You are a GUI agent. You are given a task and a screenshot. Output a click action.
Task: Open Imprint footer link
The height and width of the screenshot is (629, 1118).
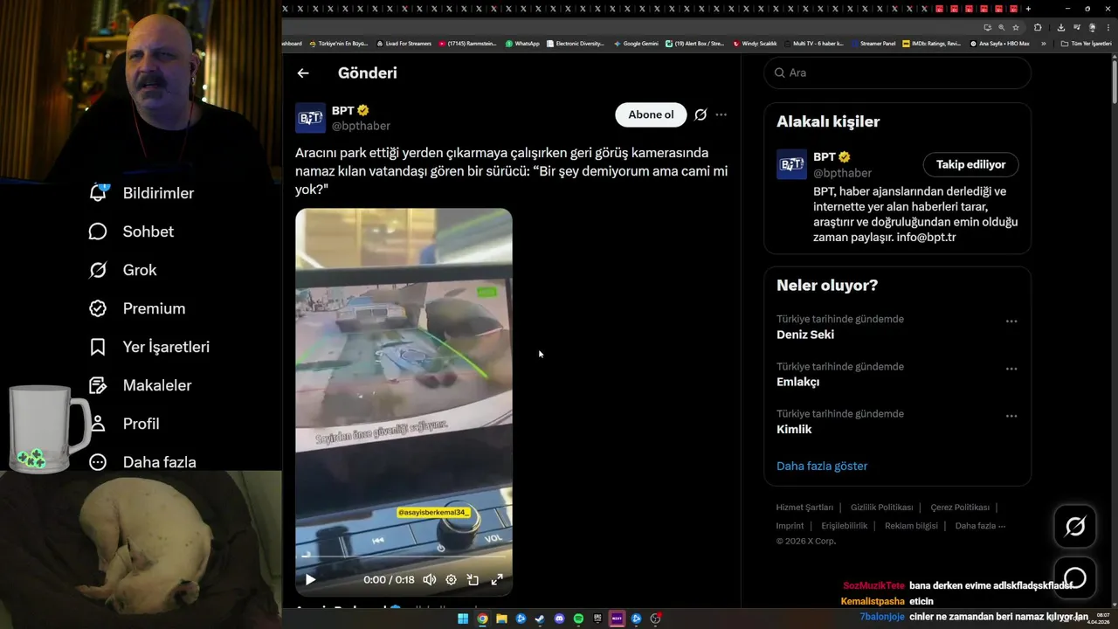pos(790,526)
